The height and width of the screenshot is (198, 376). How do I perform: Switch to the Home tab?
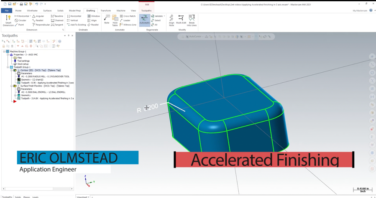[18, 10]
